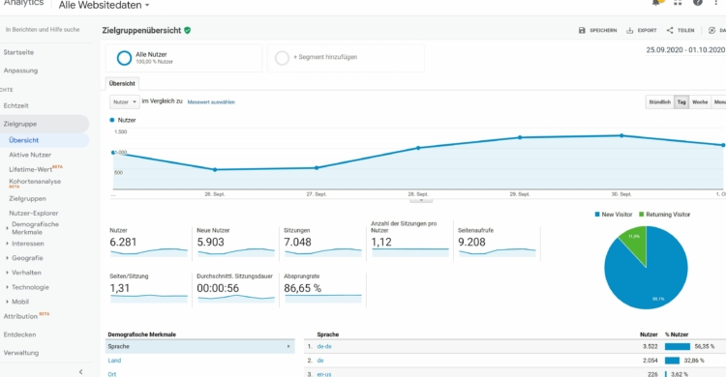Open the apps grid icon in the header
Screen dimensions: 726x377
point(678,3)
